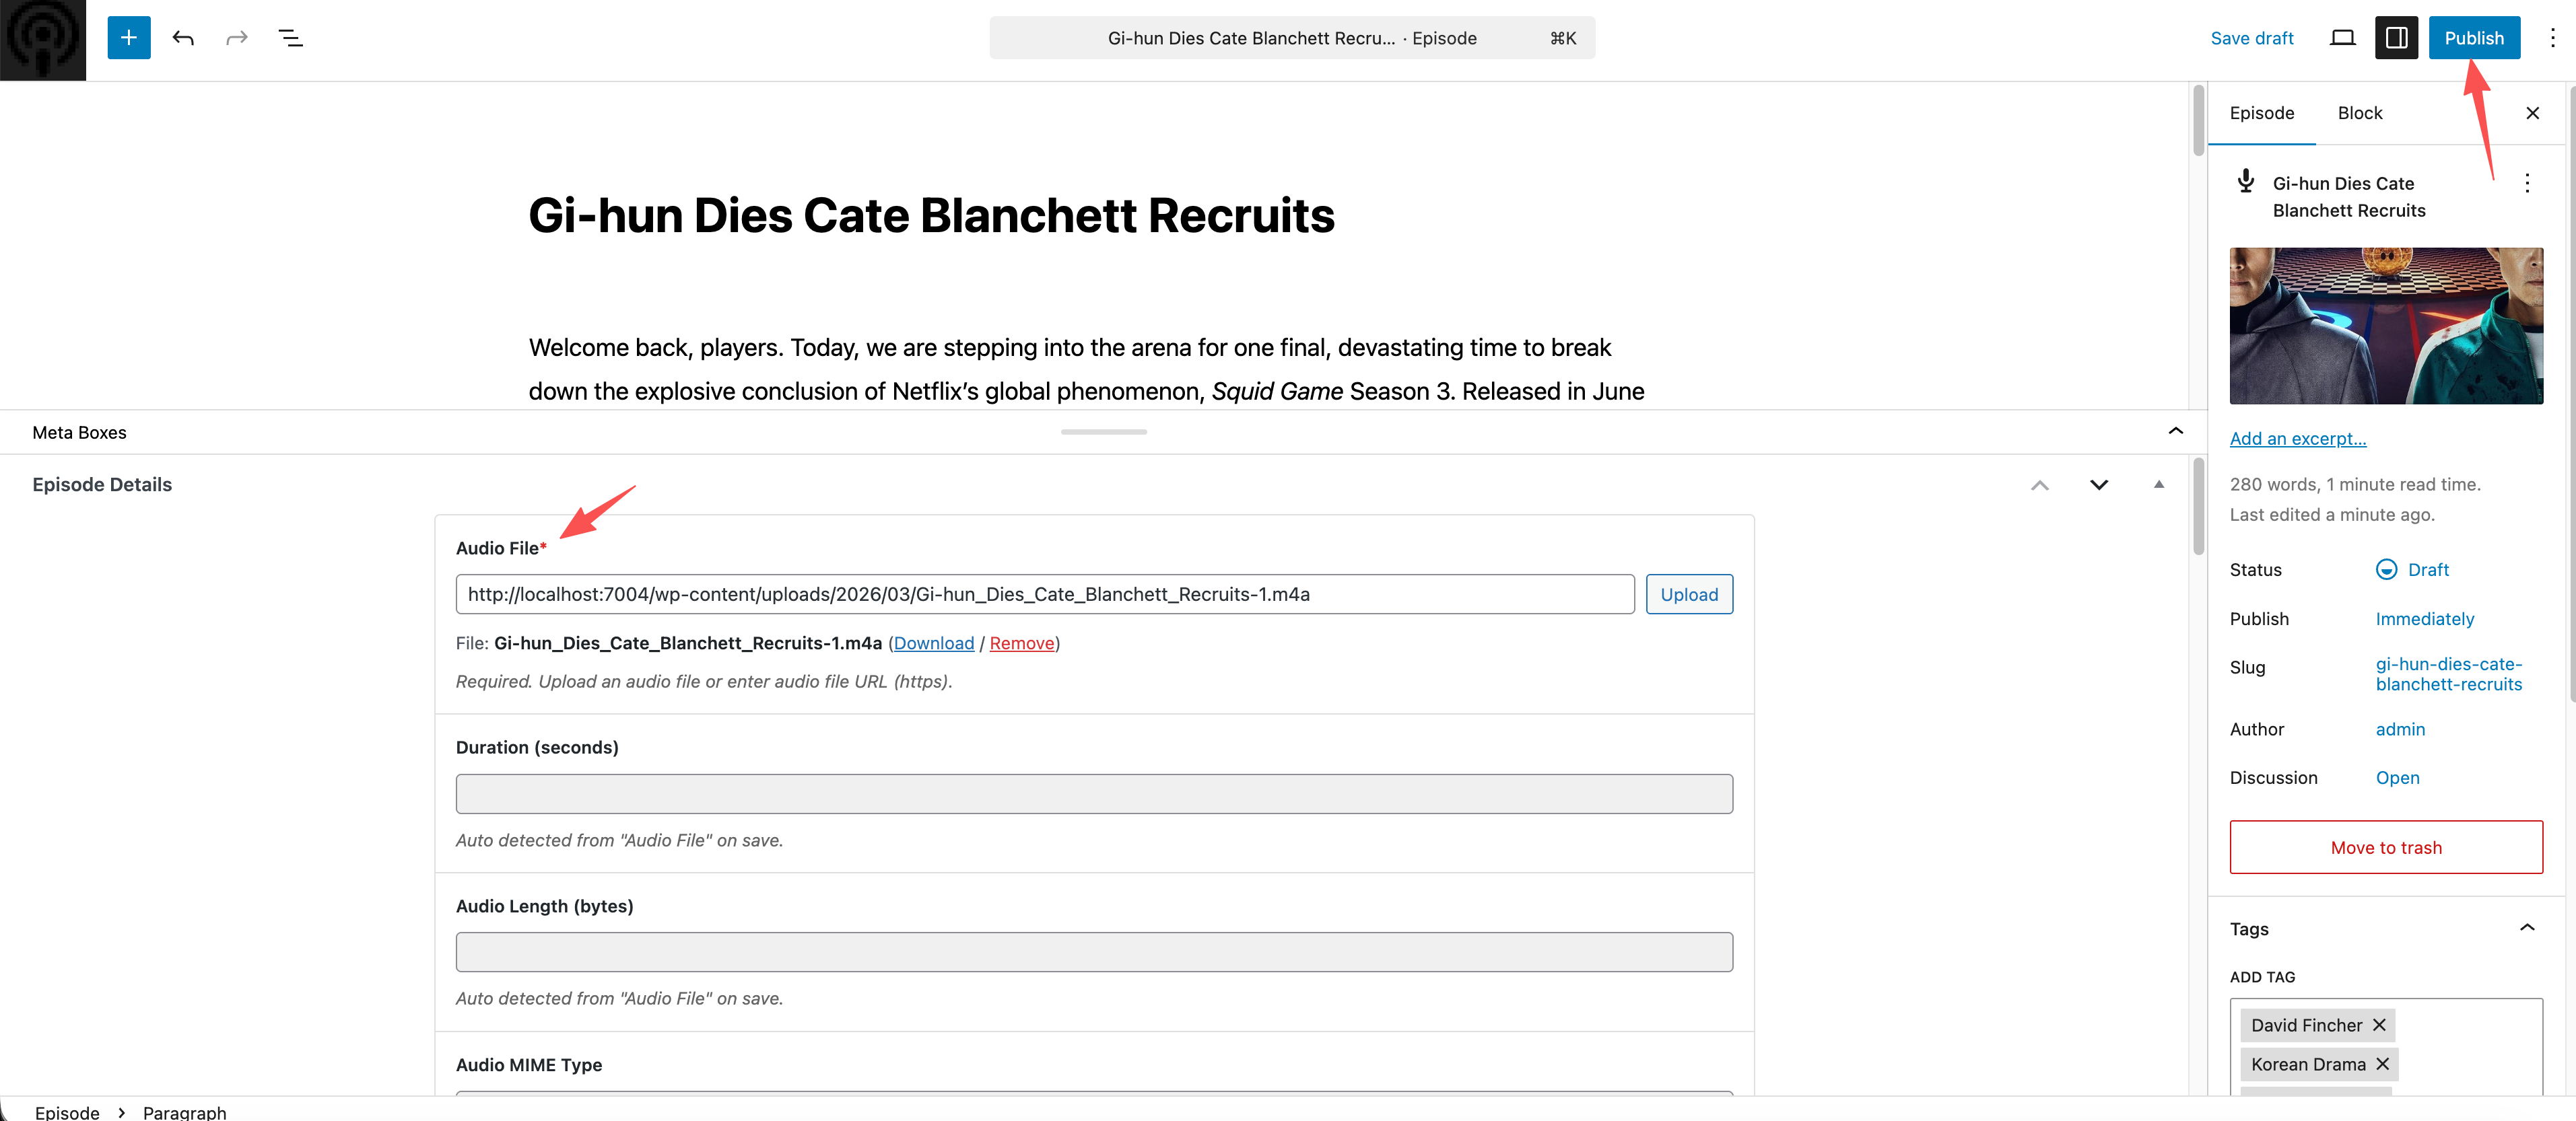
Task: Undo the last change
Action: pyautogui.click(x=183, y=38)
